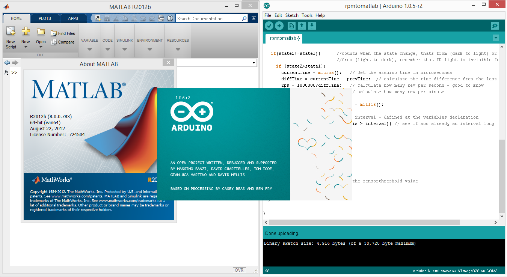The width and height of the screenshot is (507, 277).
Task: Open the Arduino Tools menu
Action: (307, 15)
